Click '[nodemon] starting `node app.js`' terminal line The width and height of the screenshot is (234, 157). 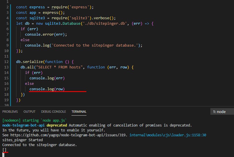point(35,120)
